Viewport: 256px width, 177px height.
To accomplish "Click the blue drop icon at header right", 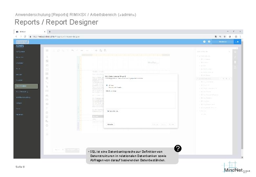I will [237, 42].
